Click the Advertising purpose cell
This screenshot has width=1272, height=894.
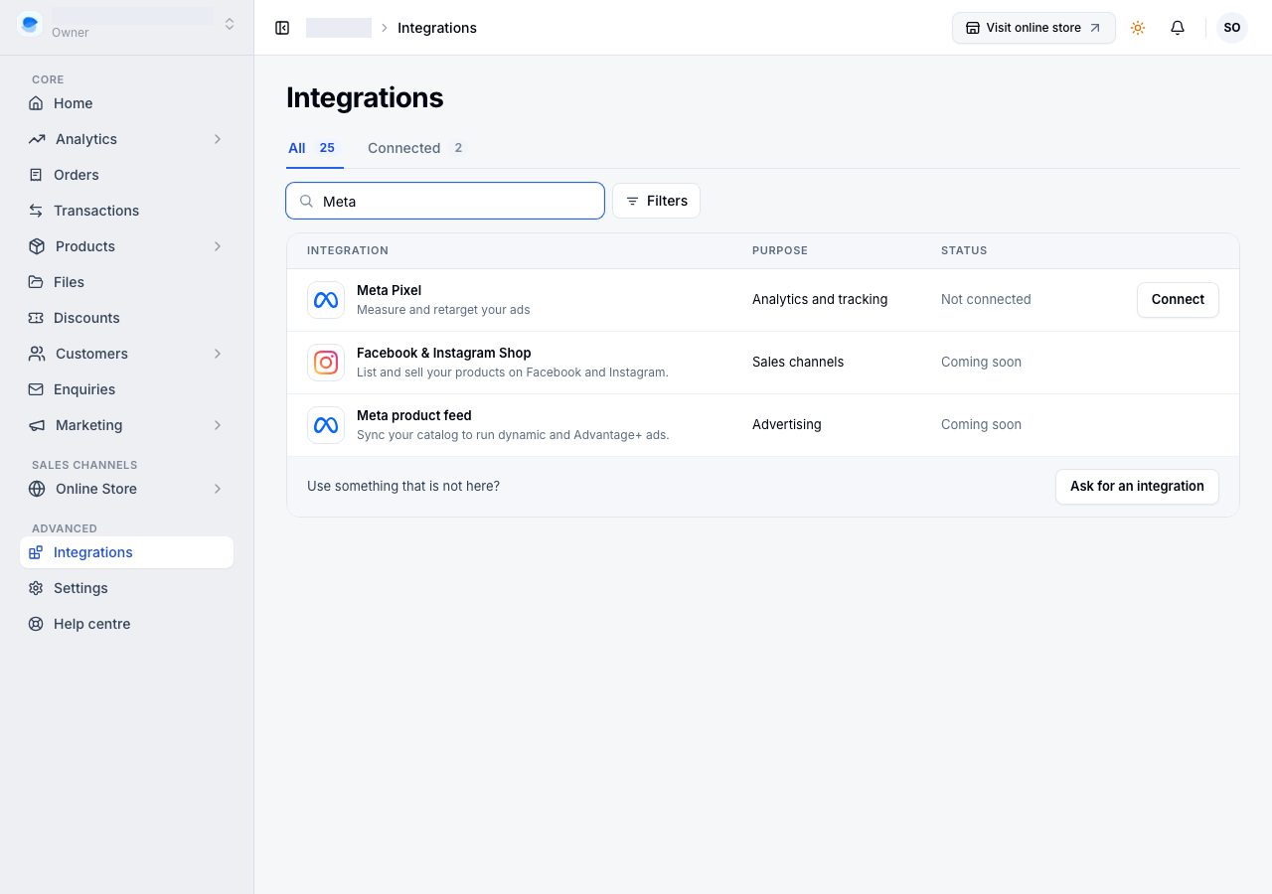pyautogui.click(x=787, y=424)
